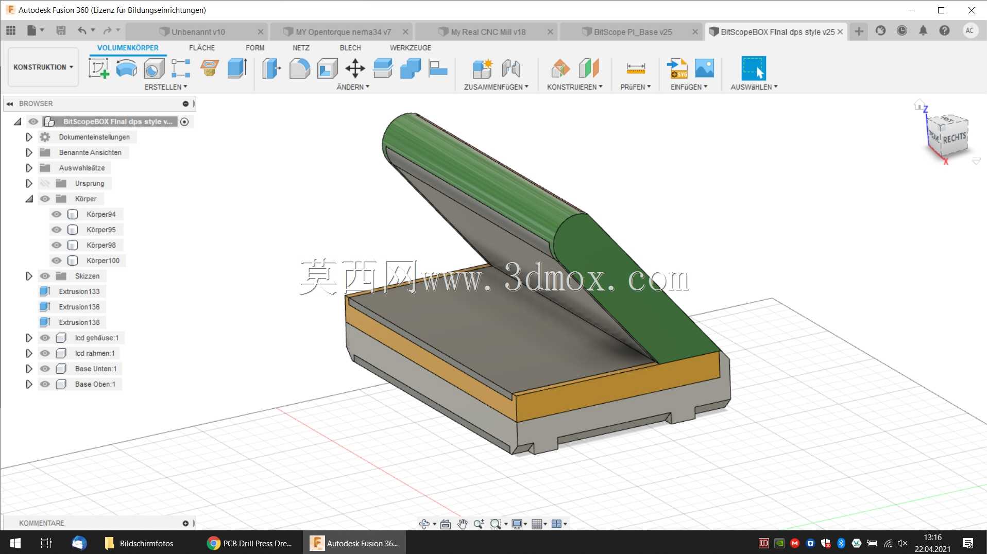Expand the Benannte Ansichten folder

point(29,152)
